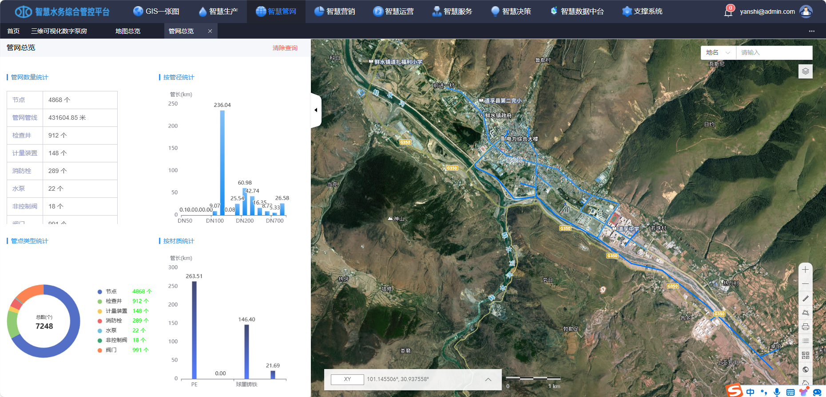
Task: Click the map print icon
Action: point(805,327)
